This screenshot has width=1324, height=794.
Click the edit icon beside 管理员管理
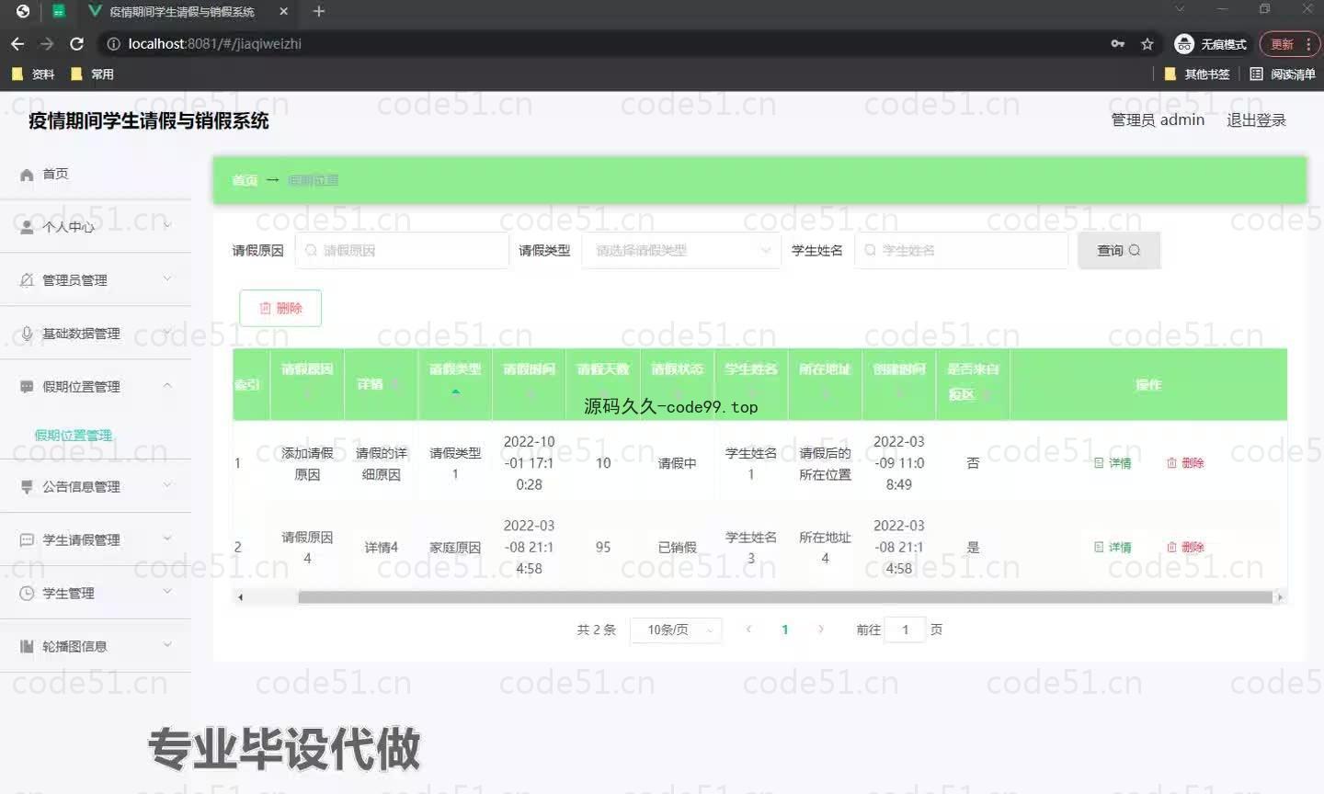click(27, 280)
